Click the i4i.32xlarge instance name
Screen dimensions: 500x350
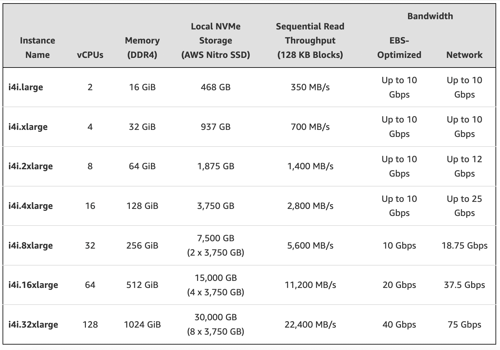33,324
